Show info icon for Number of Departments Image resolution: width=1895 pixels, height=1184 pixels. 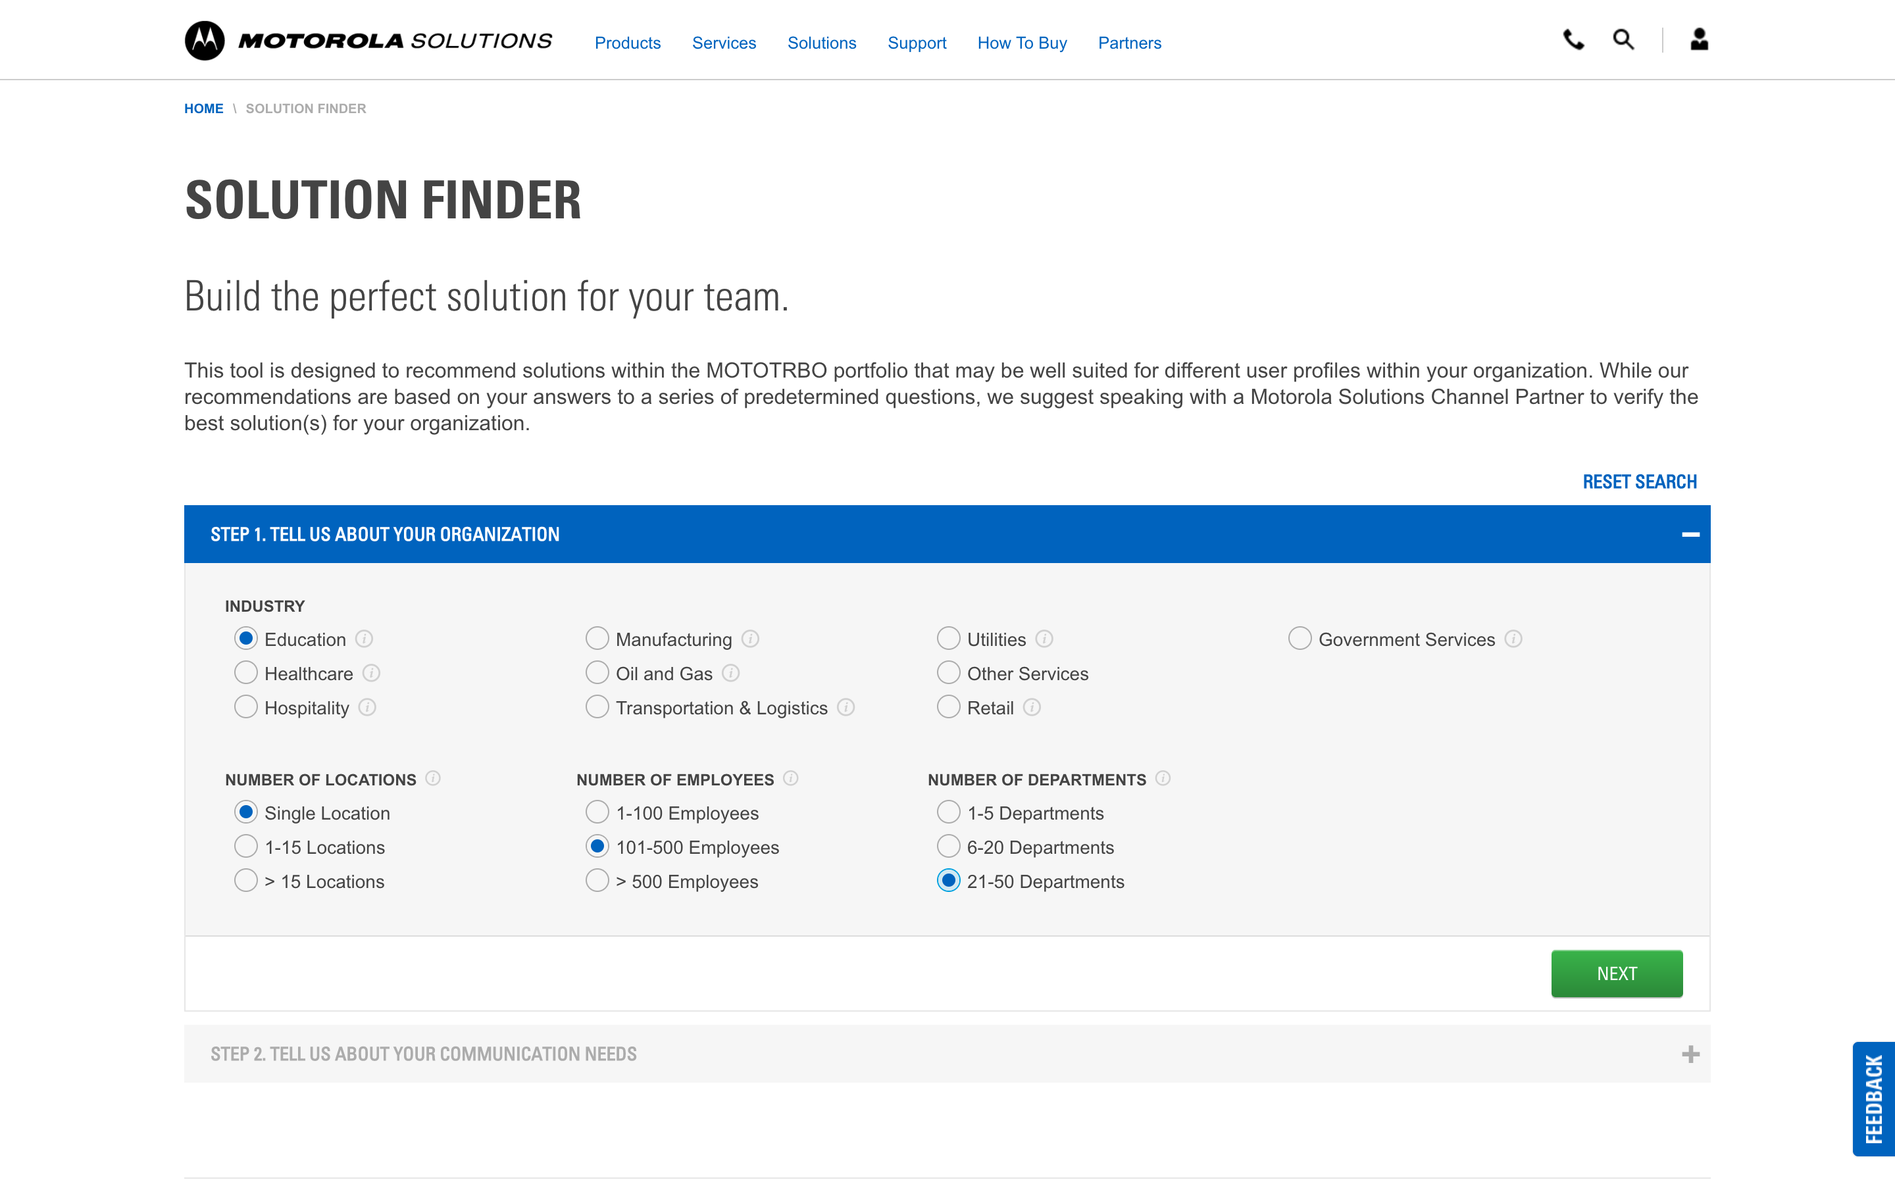[1163, 778]
